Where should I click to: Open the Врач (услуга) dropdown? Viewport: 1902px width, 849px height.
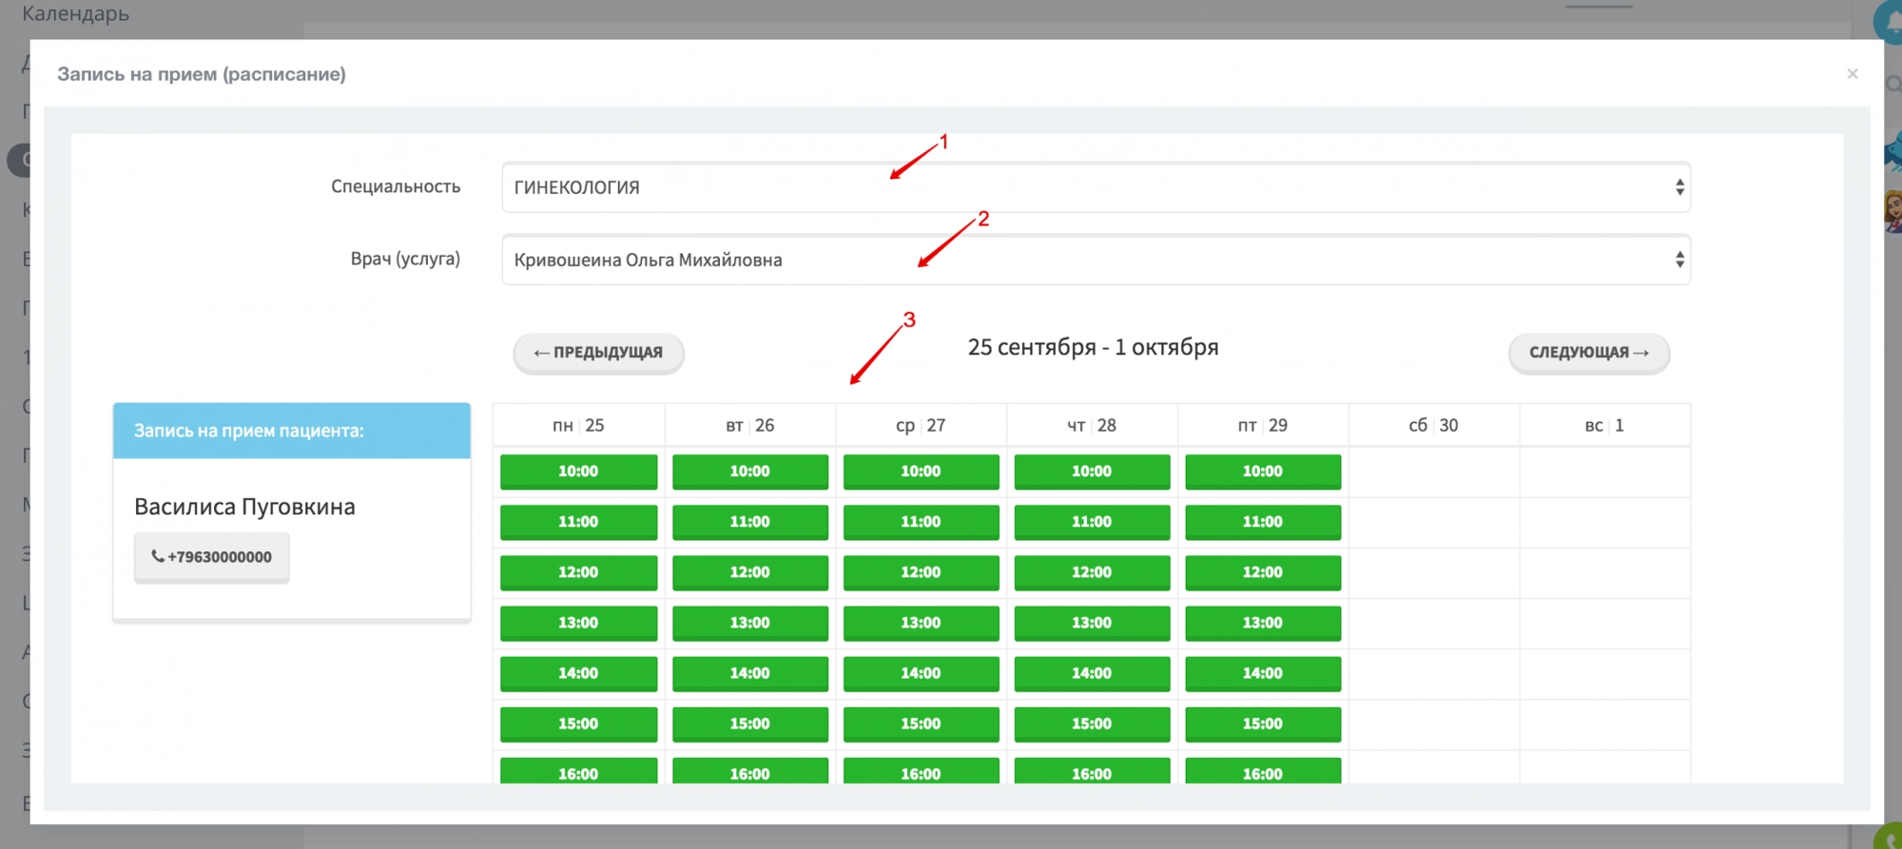[1096, 260]
